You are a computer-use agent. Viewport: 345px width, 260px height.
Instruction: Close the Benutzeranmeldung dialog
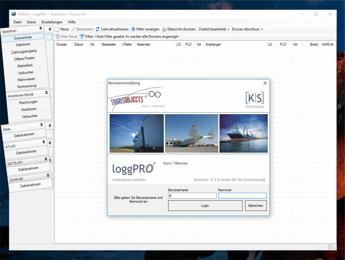pos(265,83)
